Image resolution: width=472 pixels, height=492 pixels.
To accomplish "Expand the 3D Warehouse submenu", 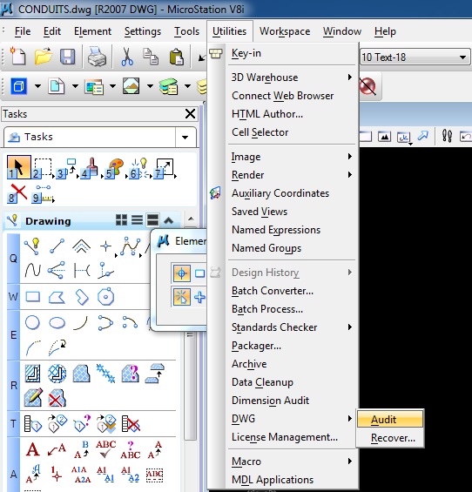I will [292, 78].
